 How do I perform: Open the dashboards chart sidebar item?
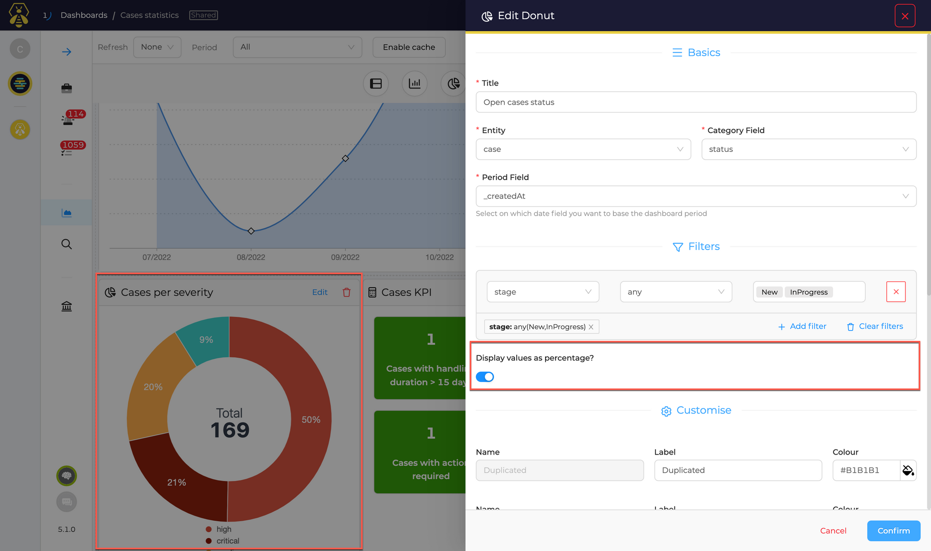(67, 213)
